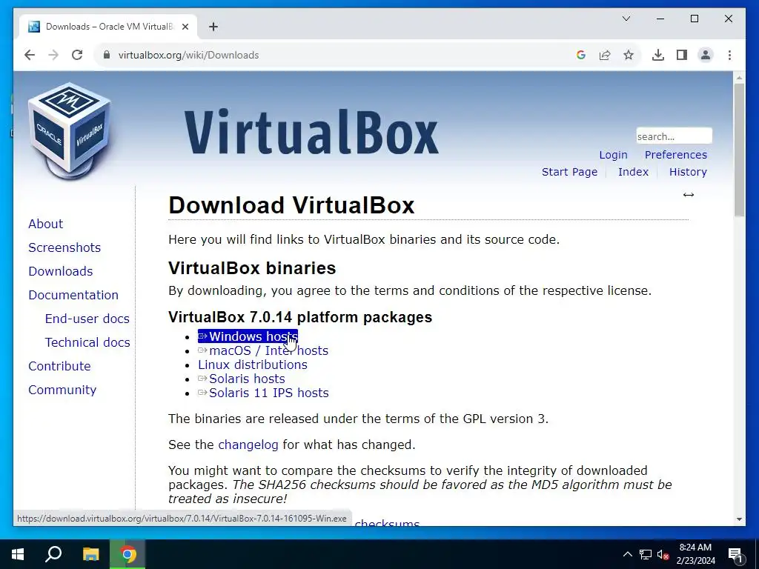Go to Start Page link
Screen dimensions: 759x569
pyautogui.click(x=569, y=172)
